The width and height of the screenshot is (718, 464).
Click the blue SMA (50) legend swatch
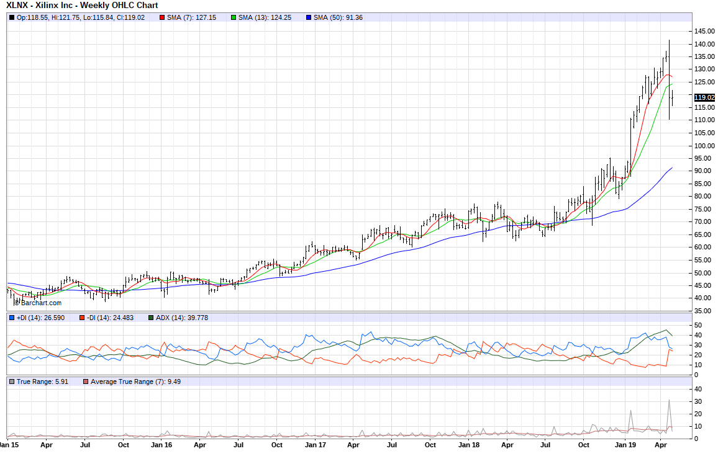tap(309, 18)
